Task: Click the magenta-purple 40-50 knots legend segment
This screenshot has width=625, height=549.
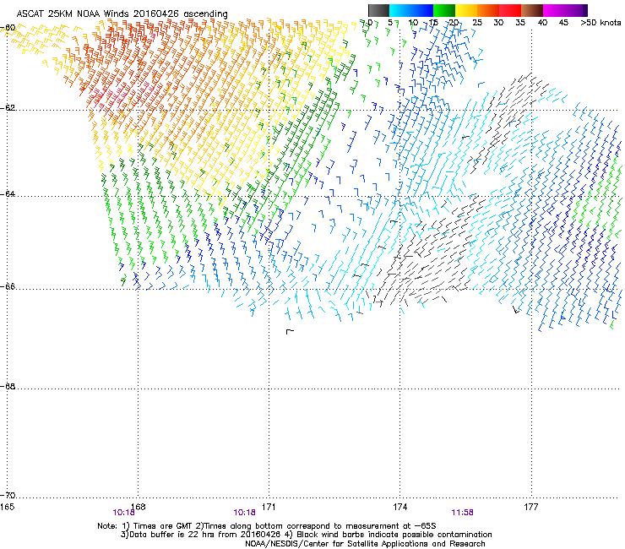Action: tap(565, 10)
